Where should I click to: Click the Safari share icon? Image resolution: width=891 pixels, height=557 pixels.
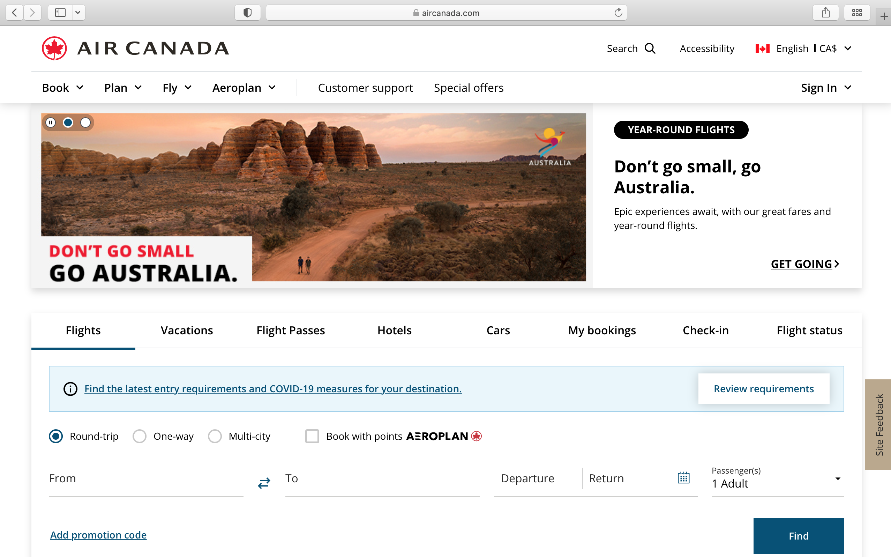(x=825, y=13)
